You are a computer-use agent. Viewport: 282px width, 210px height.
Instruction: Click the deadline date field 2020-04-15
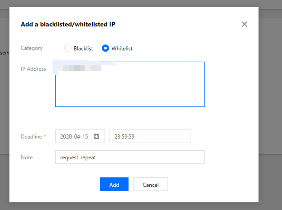click(80, 136)
